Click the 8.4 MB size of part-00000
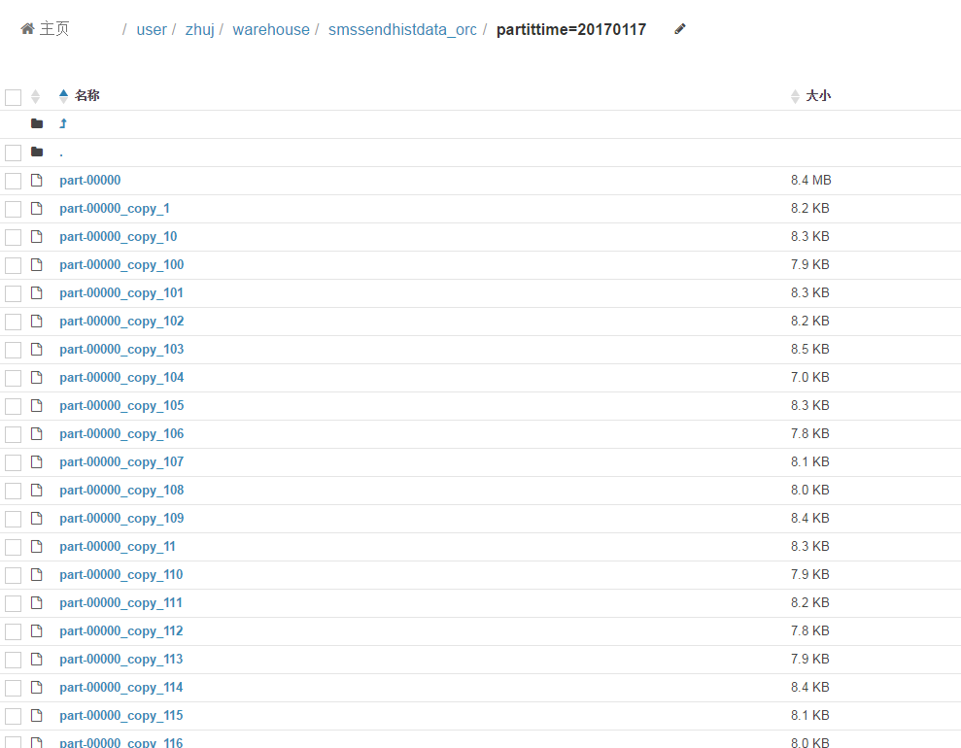This screenshot has height=748, width=961. click(810, 180)
